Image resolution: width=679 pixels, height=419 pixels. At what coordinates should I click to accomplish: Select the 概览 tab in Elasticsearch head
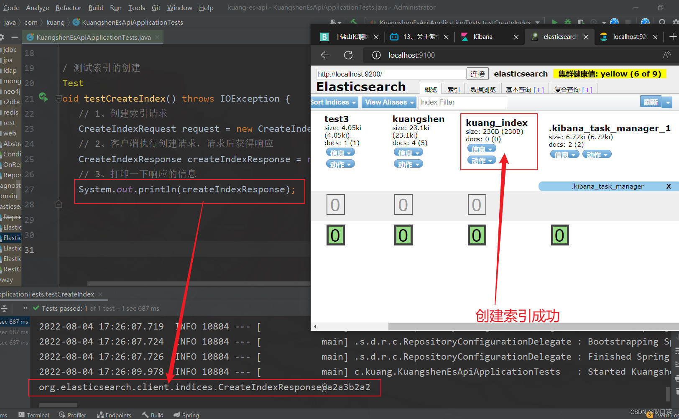(431, 89)
